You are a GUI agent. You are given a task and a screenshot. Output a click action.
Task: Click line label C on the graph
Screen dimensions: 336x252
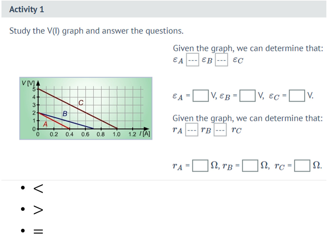81,103
